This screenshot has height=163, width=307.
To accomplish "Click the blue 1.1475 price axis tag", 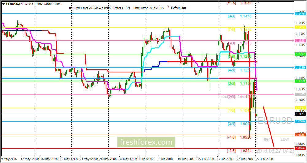I will (300, 14).
